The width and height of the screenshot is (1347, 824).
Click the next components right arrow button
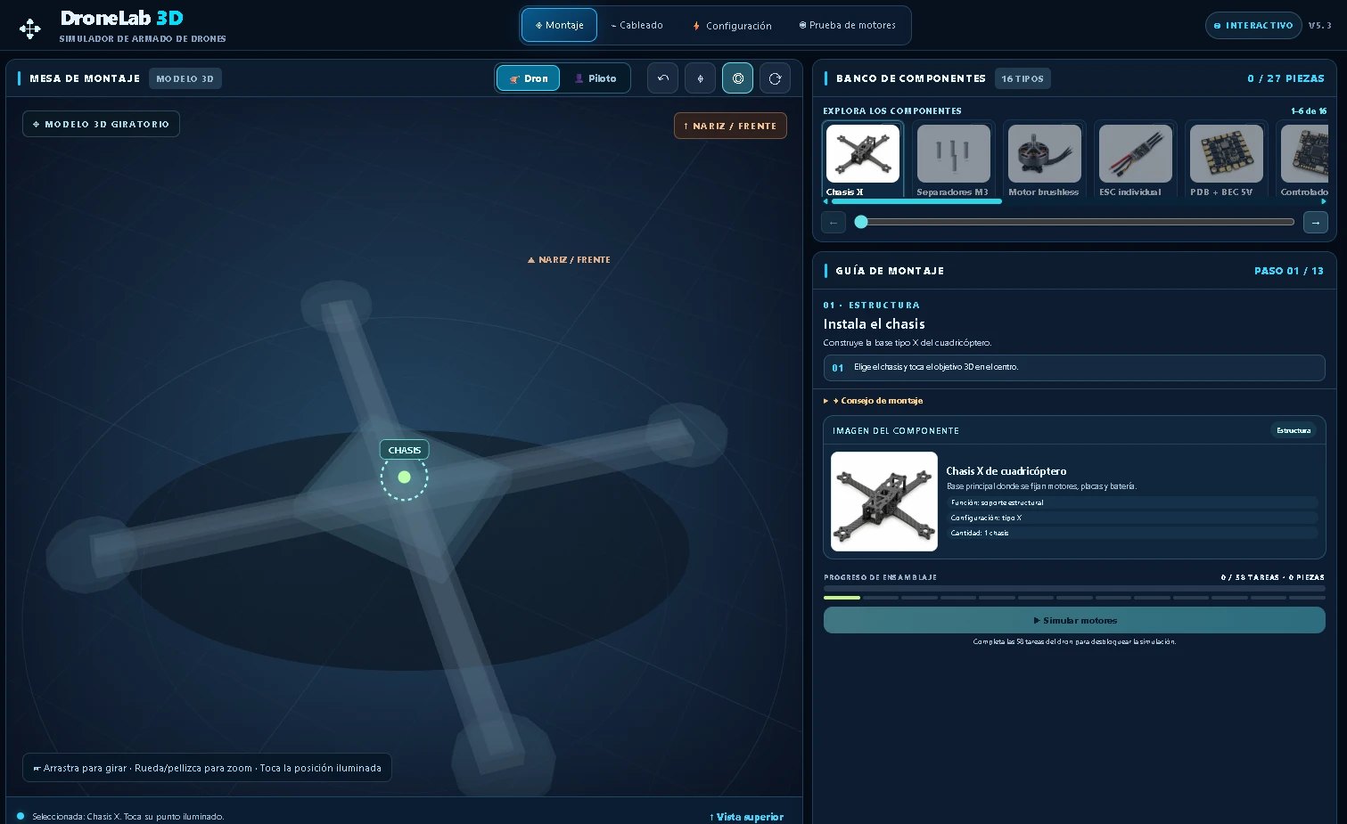tap(1316, 222)
